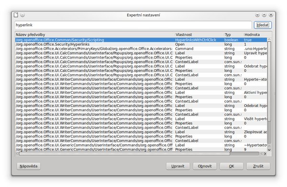287x187 pixels.
Task: Click horizontal scrollbar right arrow
Action: tap(265, 154)
